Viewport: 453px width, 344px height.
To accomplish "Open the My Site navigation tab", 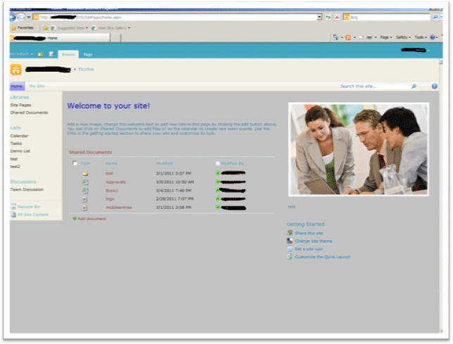I will [37, 86].
